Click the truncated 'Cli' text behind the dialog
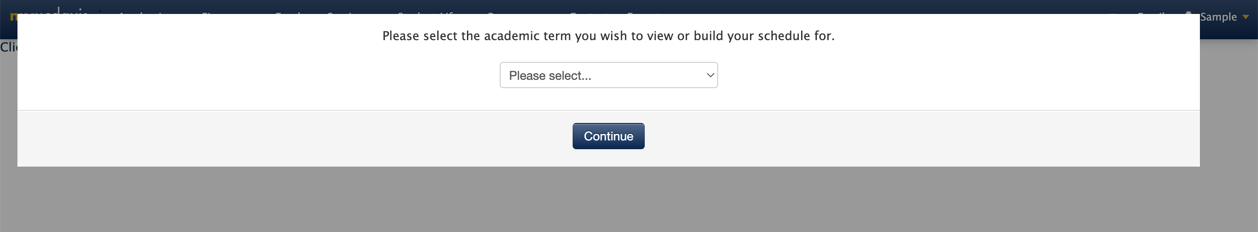This screenshot has width=1258, height=232. (9, 47)
